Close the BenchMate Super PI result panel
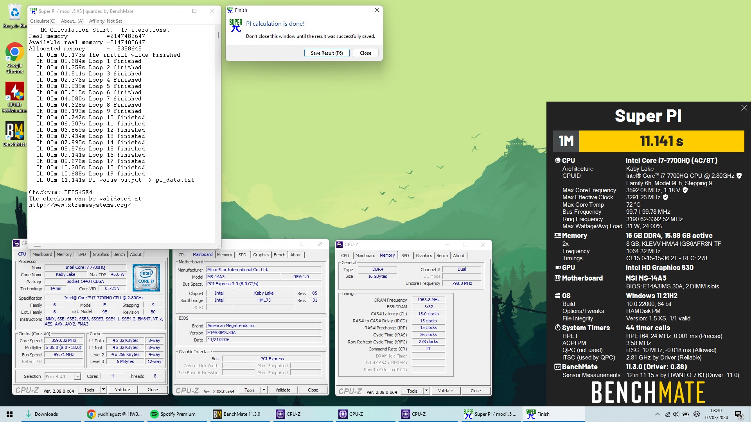 pos(744,108)
